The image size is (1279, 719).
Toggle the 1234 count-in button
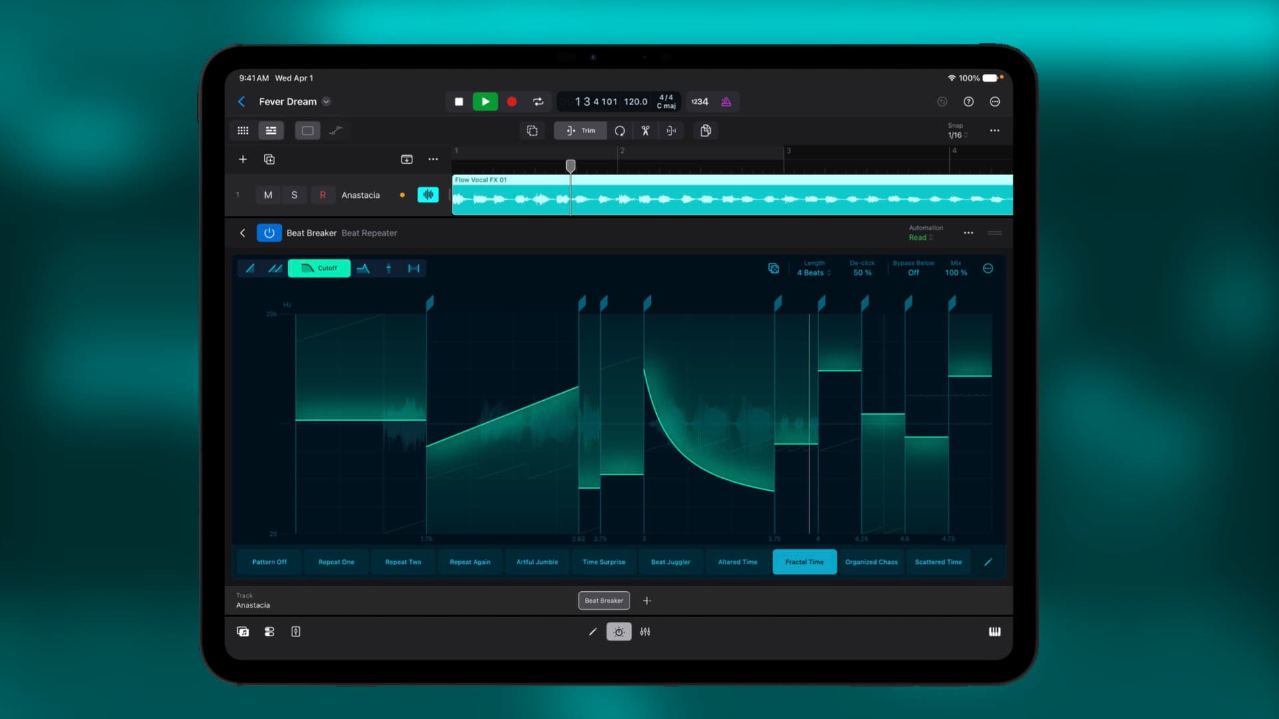699,102
